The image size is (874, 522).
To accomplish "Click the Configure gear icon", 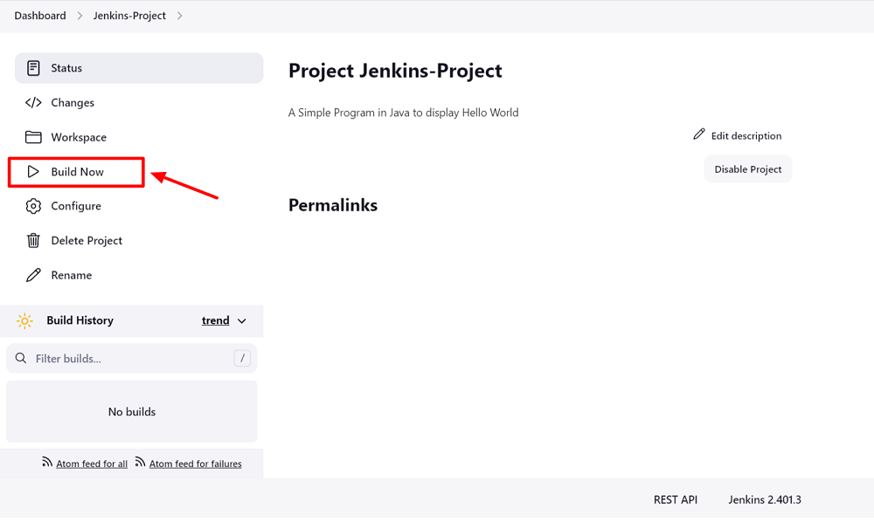I will coord(33,206).
